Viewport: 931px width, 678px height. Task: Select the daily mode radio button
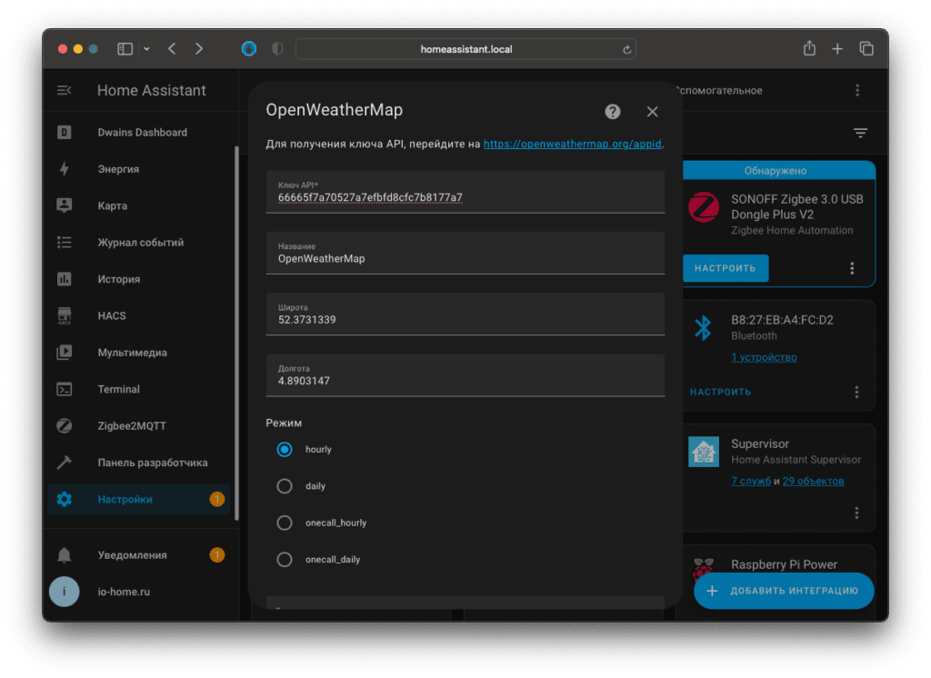(x=285, y=486)
